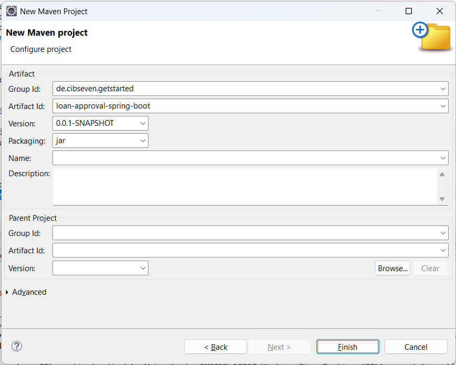Click the Description scrollbar down arrow
This screenshot has width=456, height=365.
click(x=442, y=199)
